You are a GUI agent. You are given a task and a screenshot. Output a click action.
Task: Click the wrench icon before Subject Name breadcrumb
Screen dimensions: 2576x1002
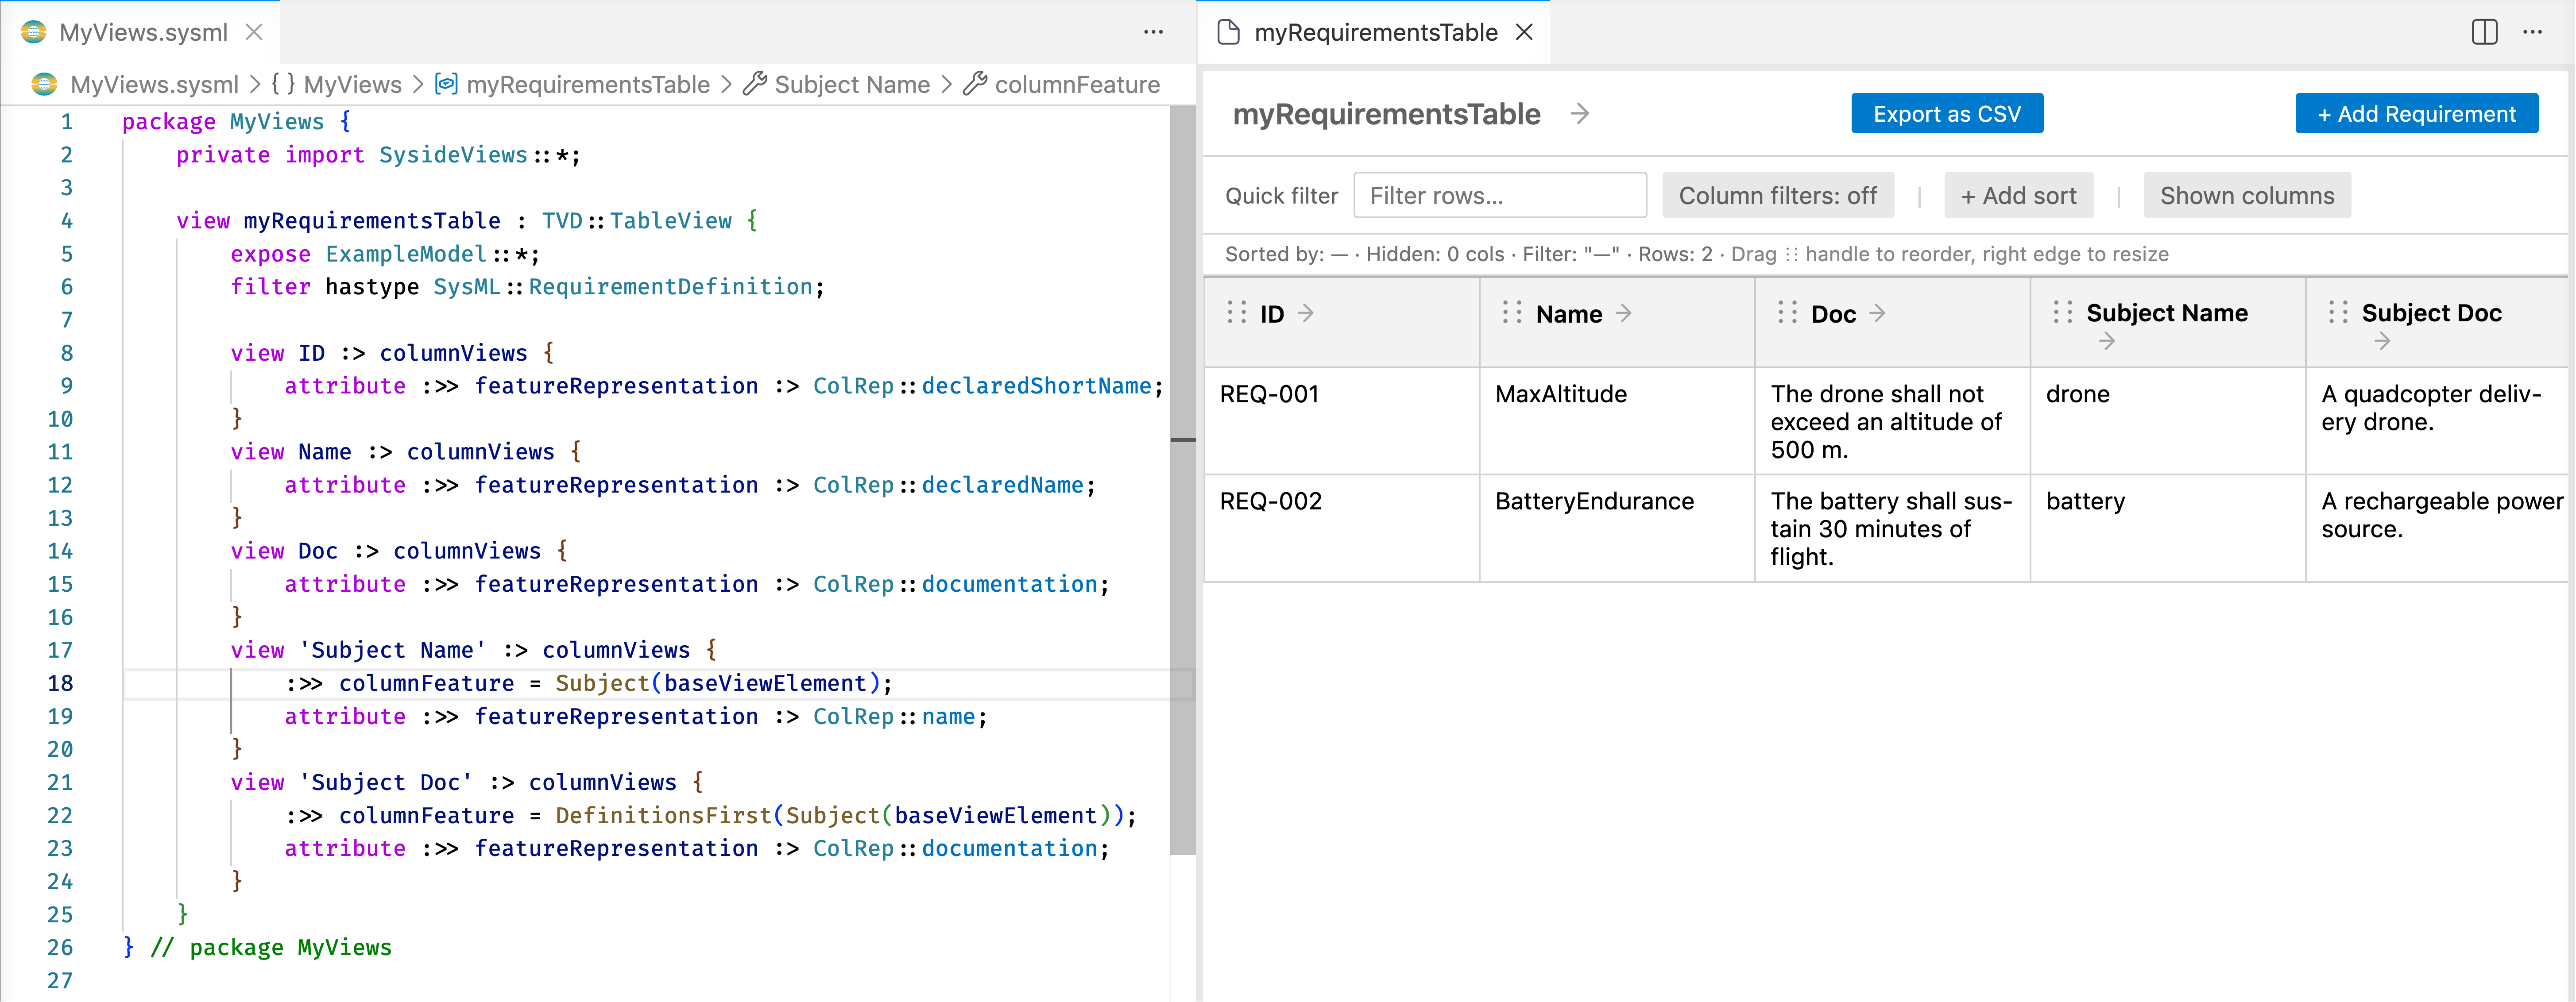pos(755,84)
